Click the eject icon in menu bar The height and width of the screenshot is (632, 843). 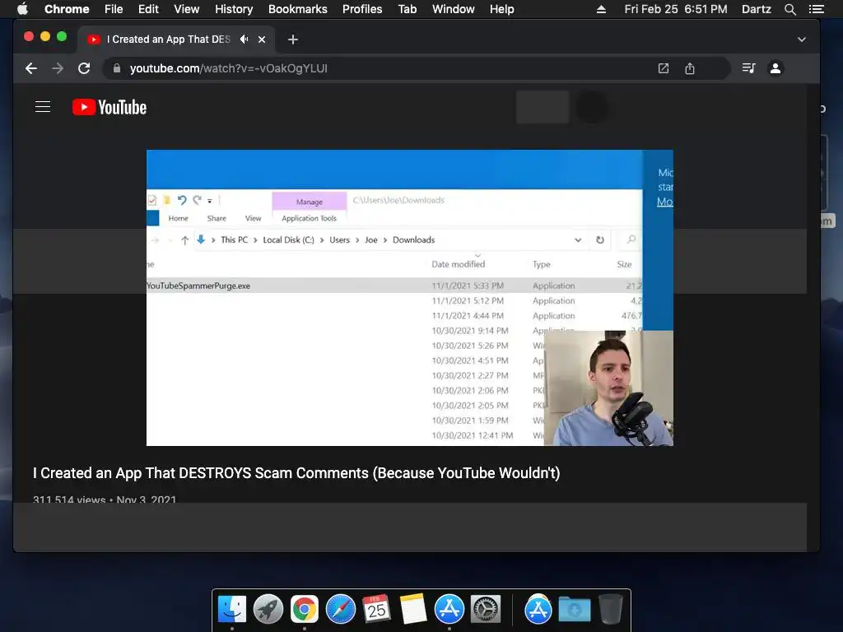coord(601,9)
